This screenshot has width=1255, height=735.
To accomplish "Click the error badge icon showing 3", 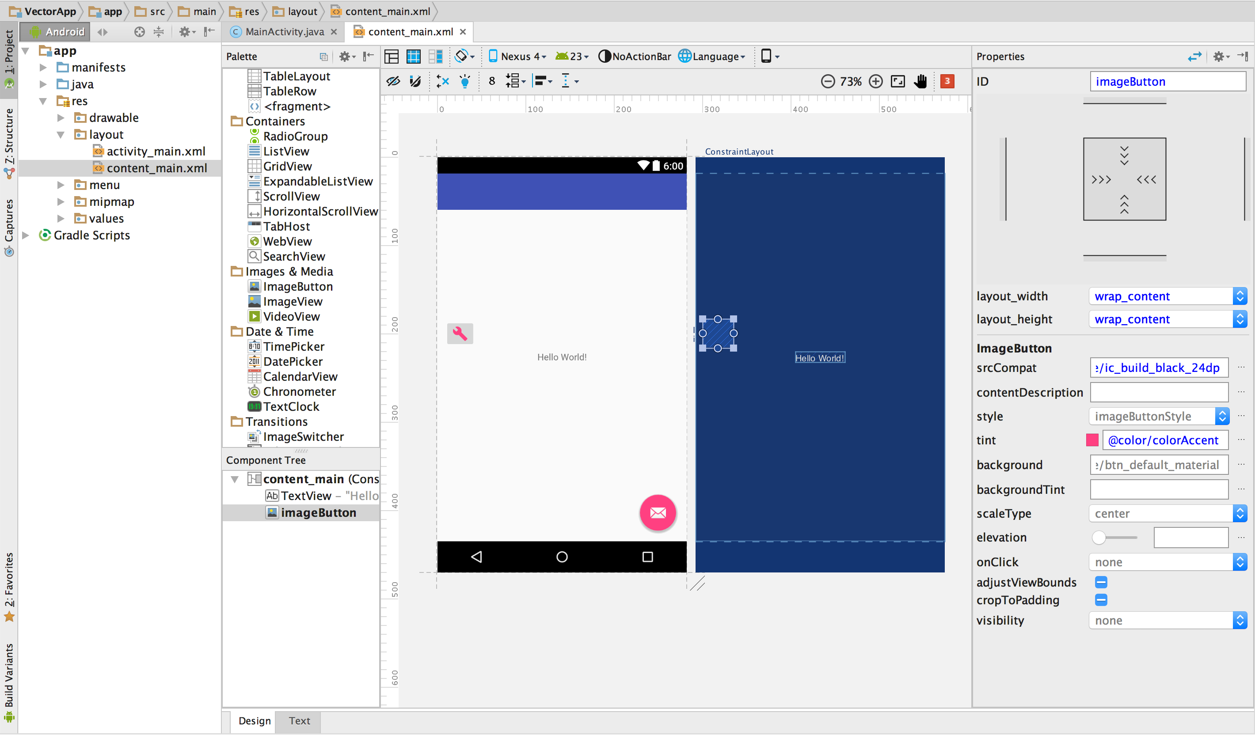I will pos(948,81).
